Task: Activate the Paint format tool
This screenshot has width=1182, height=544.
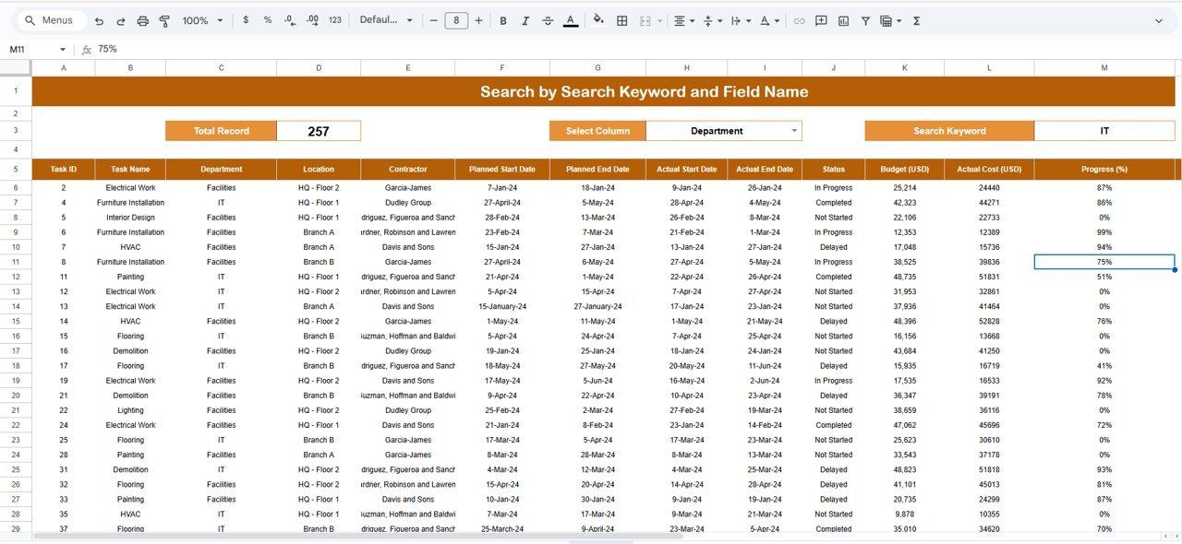Action: [x=164, y=20]
